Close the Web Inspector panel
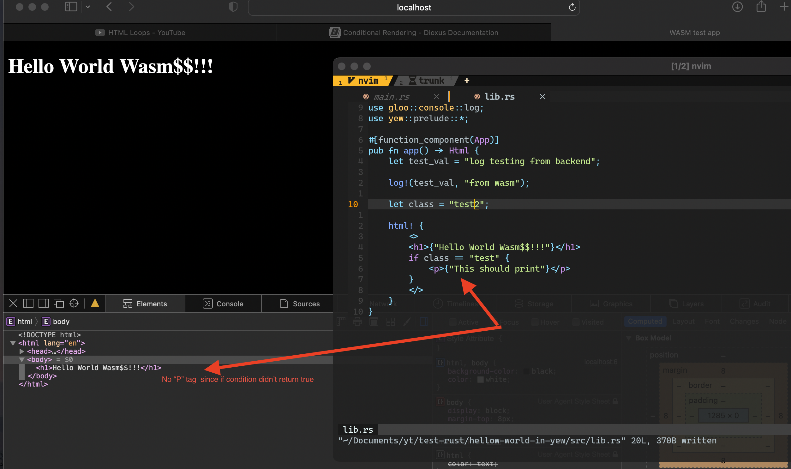This screenshot has width=791, height=469. [13, 304]
